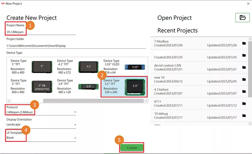Click folder icon beside new 10 project

[244, 79]
